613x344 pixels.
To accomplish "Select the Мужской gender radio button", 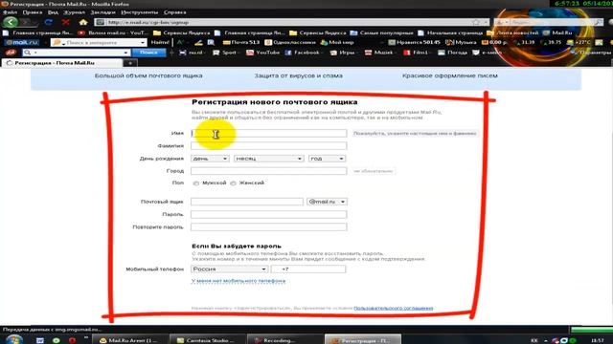I will click(195, 183).
